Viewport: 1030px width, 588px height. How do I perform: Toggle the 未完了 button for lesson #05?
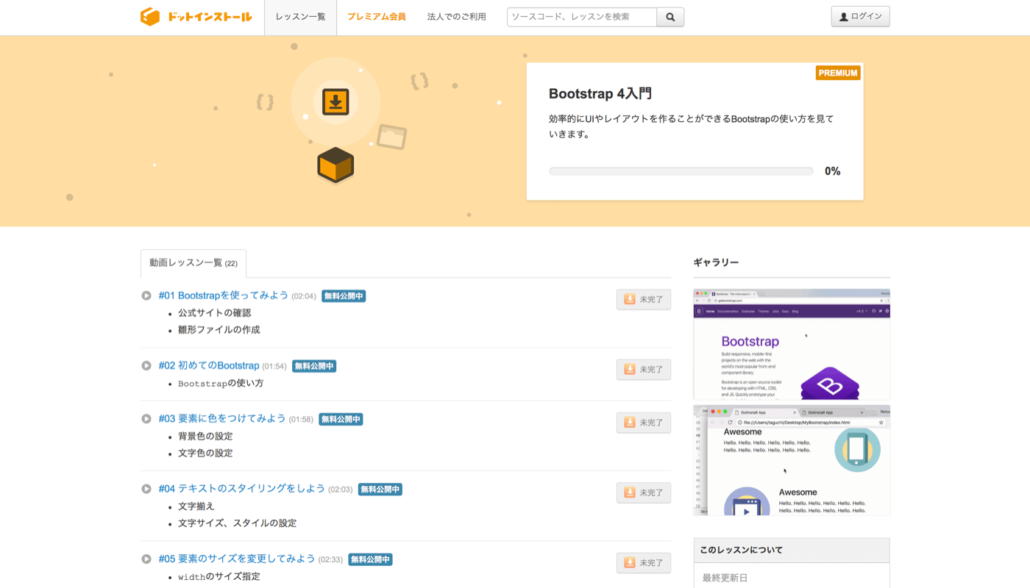click(x=644, y=562)
